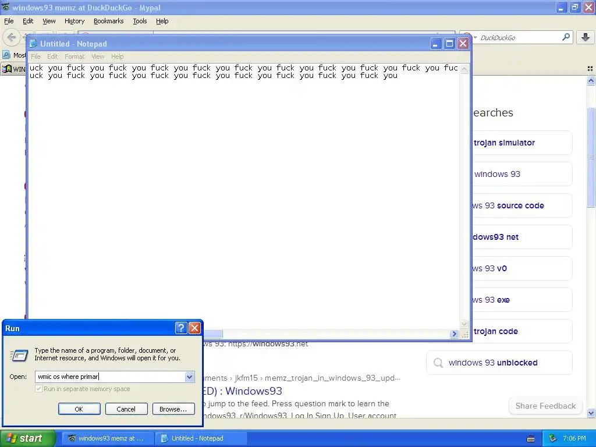
Task: Open the Windows93 result title link
Action: 243,391
